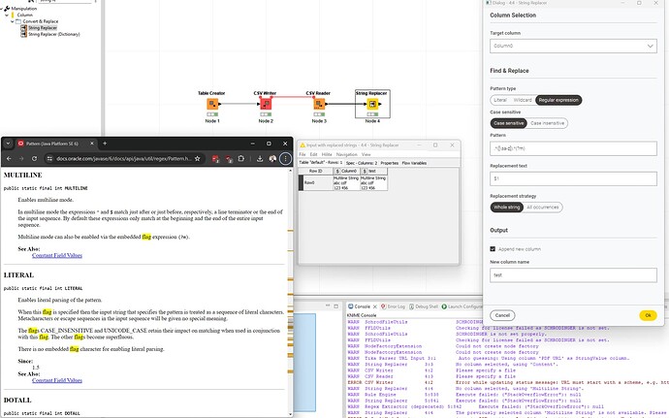The width and height of the screenshot is (669, 418).
Task: Enable the Append new column checkbox
Action: [x=494, y=248]
